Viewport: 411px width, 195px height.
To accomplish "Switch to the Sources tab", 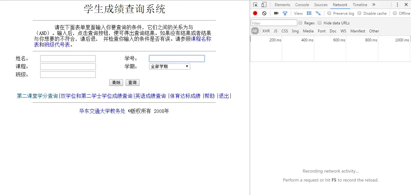I will click(321, 4).
